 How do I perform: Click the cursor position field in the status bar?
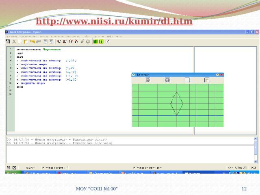coord(237,168)
